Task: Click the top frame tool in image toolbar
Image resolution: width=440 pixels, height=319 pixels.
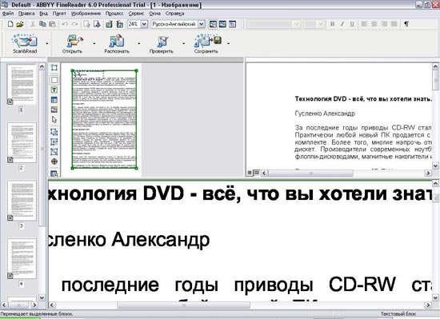Action: coord(54,67)
